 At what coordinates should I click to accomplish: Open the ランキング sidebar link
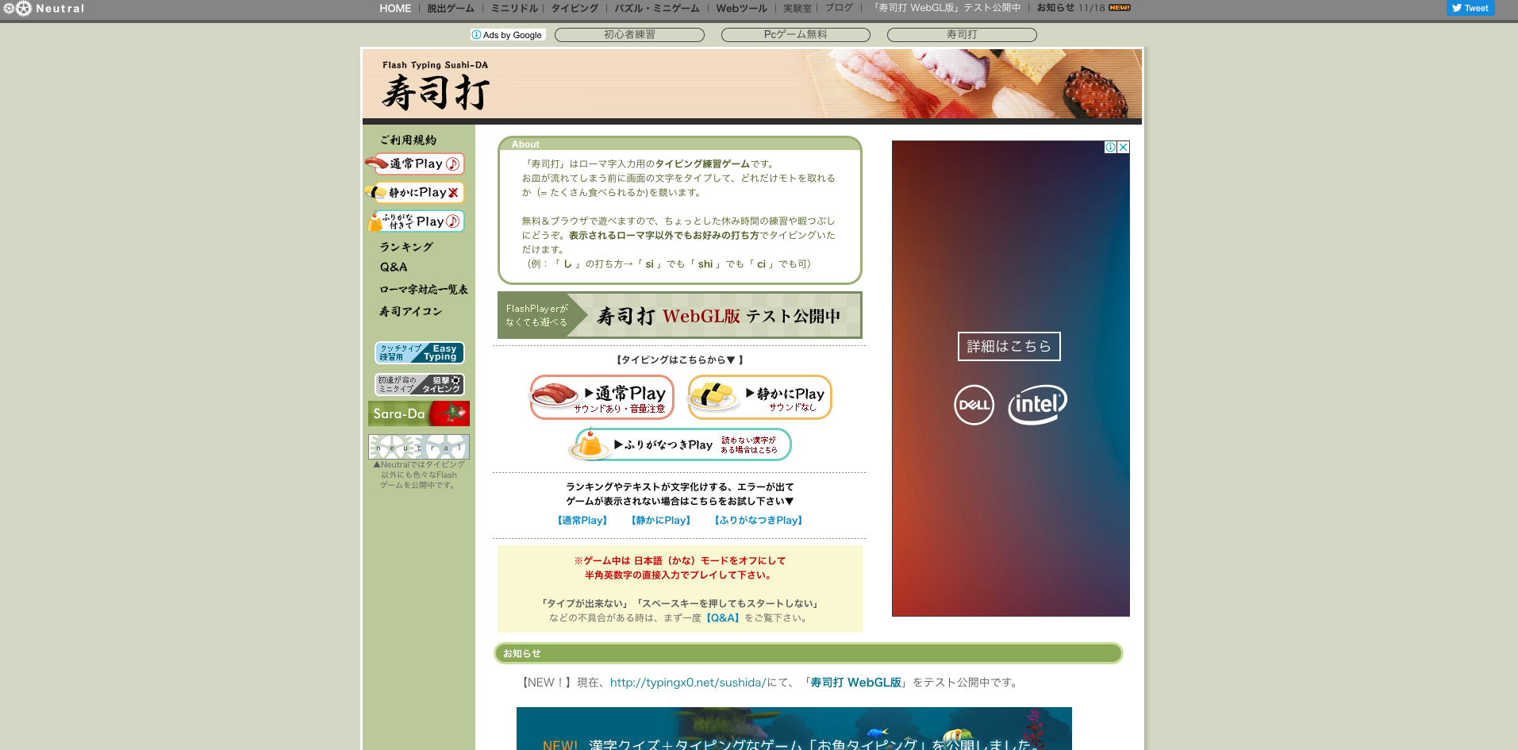coord(406,247)
